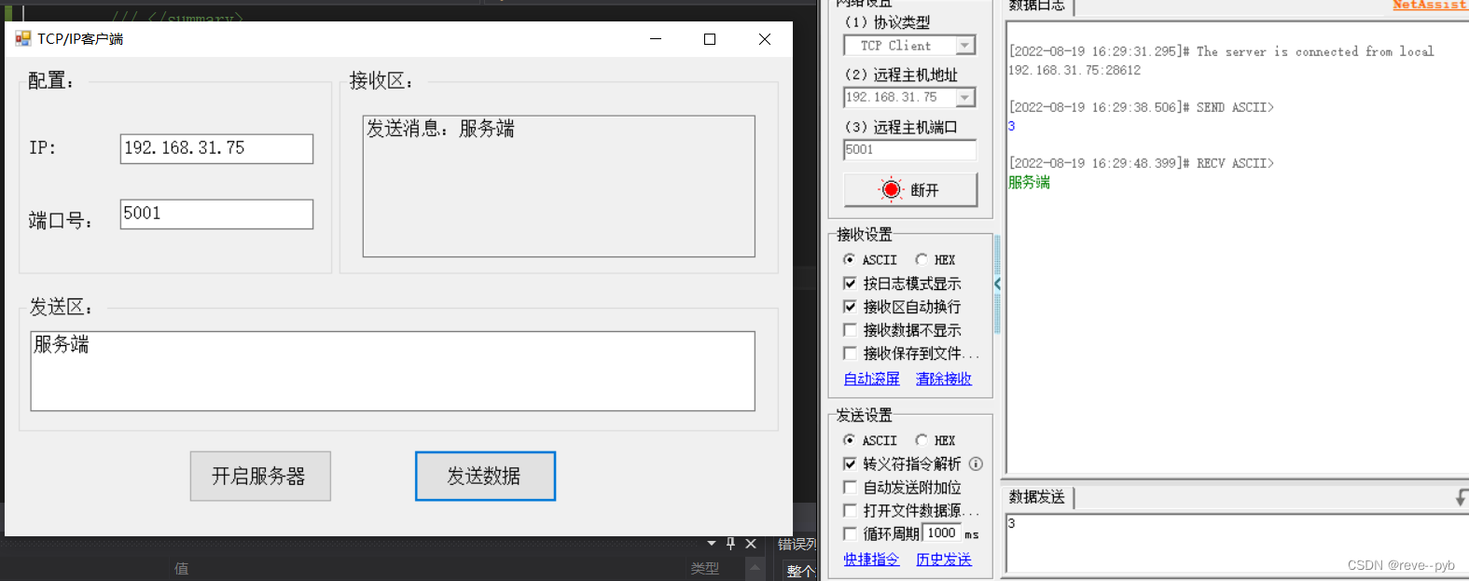Click the 接收区 text box
The height and width of the screenshot is (581, 1469).
click(x=559, y=187)
